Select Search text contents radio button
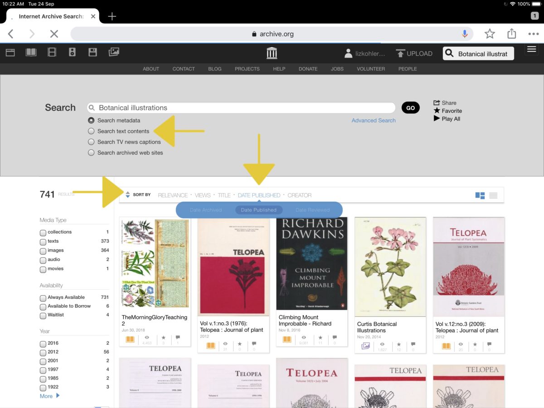544x408 pixels. click(91, 131)
